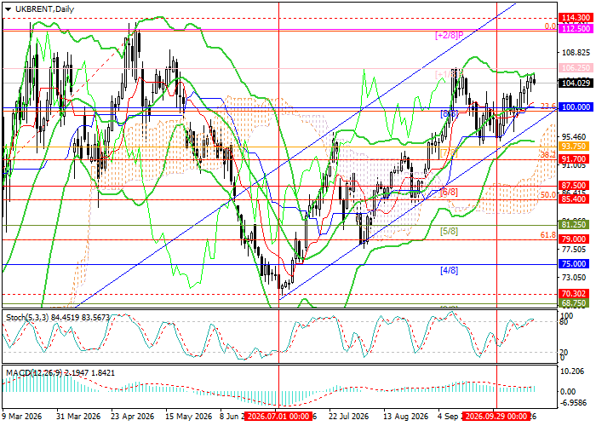Select the 22 Jul 2026 date label
Screen dimensions: 596x426
[348, 417]
